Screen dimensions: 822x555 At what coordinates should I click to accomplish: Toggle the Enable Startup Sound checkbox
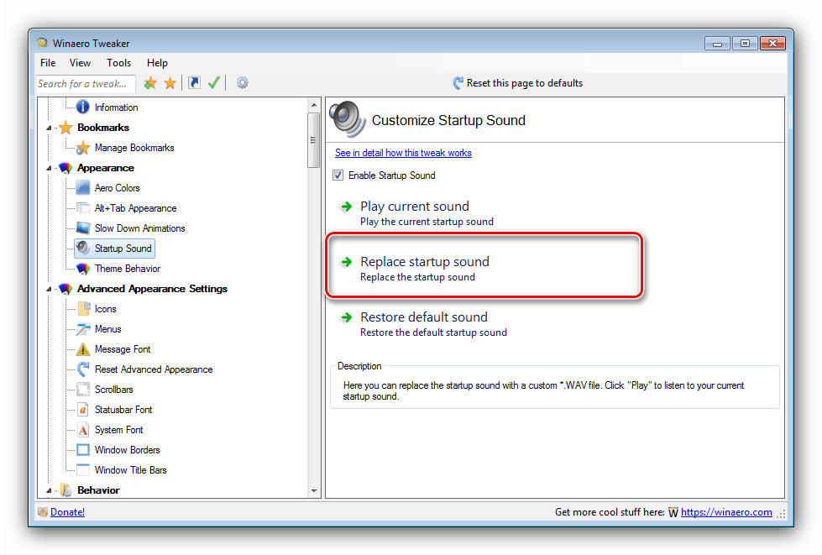338,175
